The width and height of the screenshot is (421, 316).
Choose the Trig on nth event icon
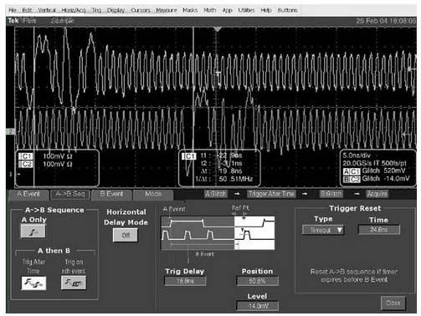pyautogui.click(x=74, y=283)
